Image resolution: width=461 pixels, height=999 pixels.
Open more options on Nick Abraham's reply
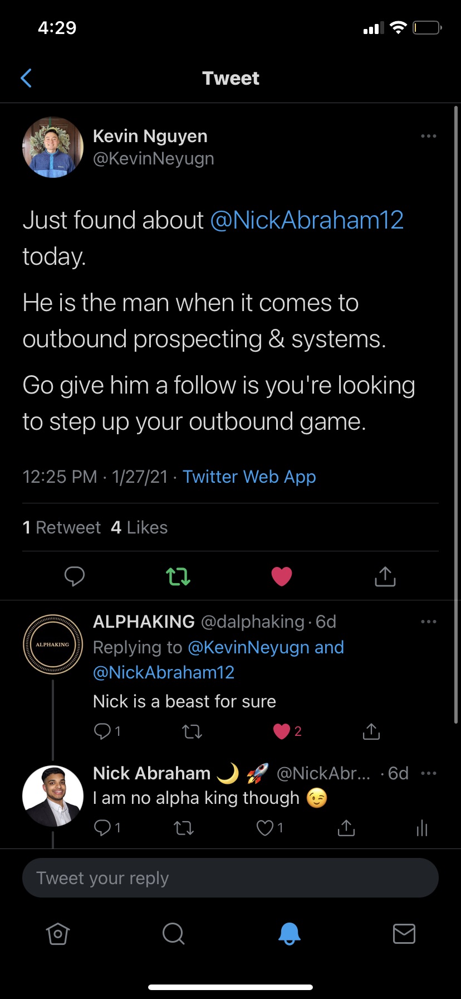coord(428,773)
